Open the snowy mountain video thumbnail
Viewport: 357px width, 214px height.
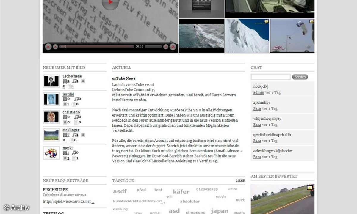click(247, 36)
